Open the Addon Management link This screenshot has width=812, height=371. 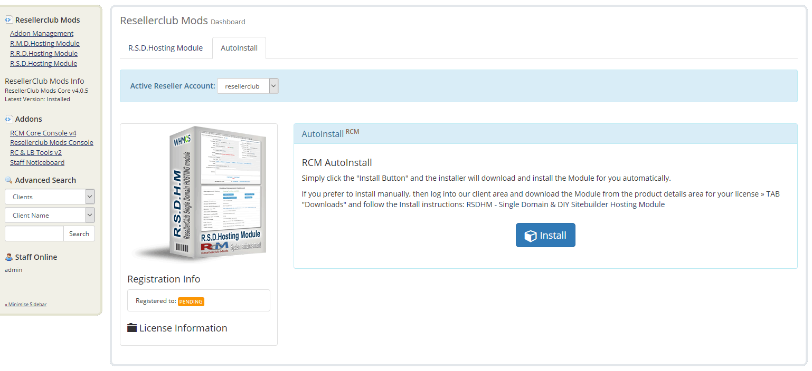coord(42,34)
